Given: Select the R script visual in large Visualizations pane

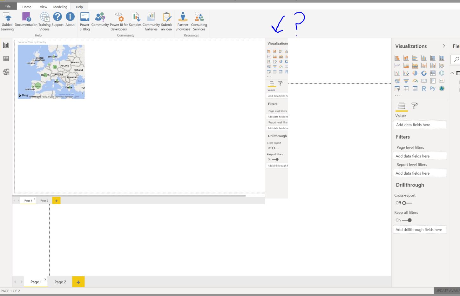Looking at the screenshot, I should click(x=424, y=89).
